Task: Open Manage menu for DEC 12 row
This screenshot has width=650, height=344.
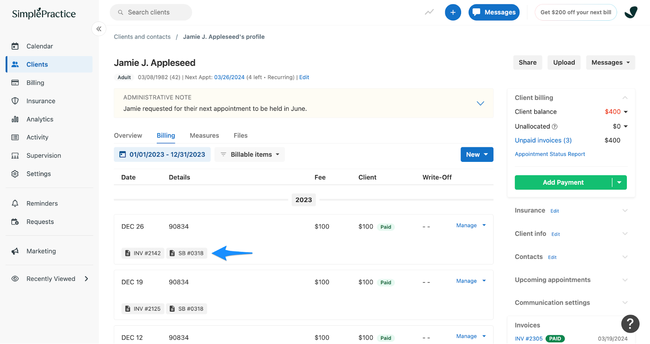Action: (x=471, y=336)
